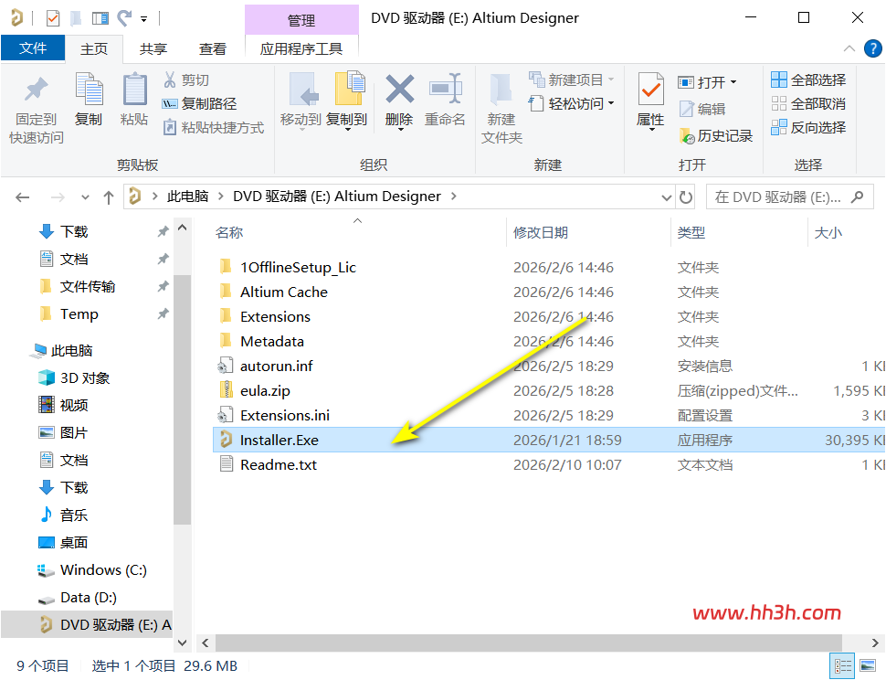Select the Share (共享) ribbon tab
Image resolution: width=886 pixels, height=680 pixels.
pos(153,49)
